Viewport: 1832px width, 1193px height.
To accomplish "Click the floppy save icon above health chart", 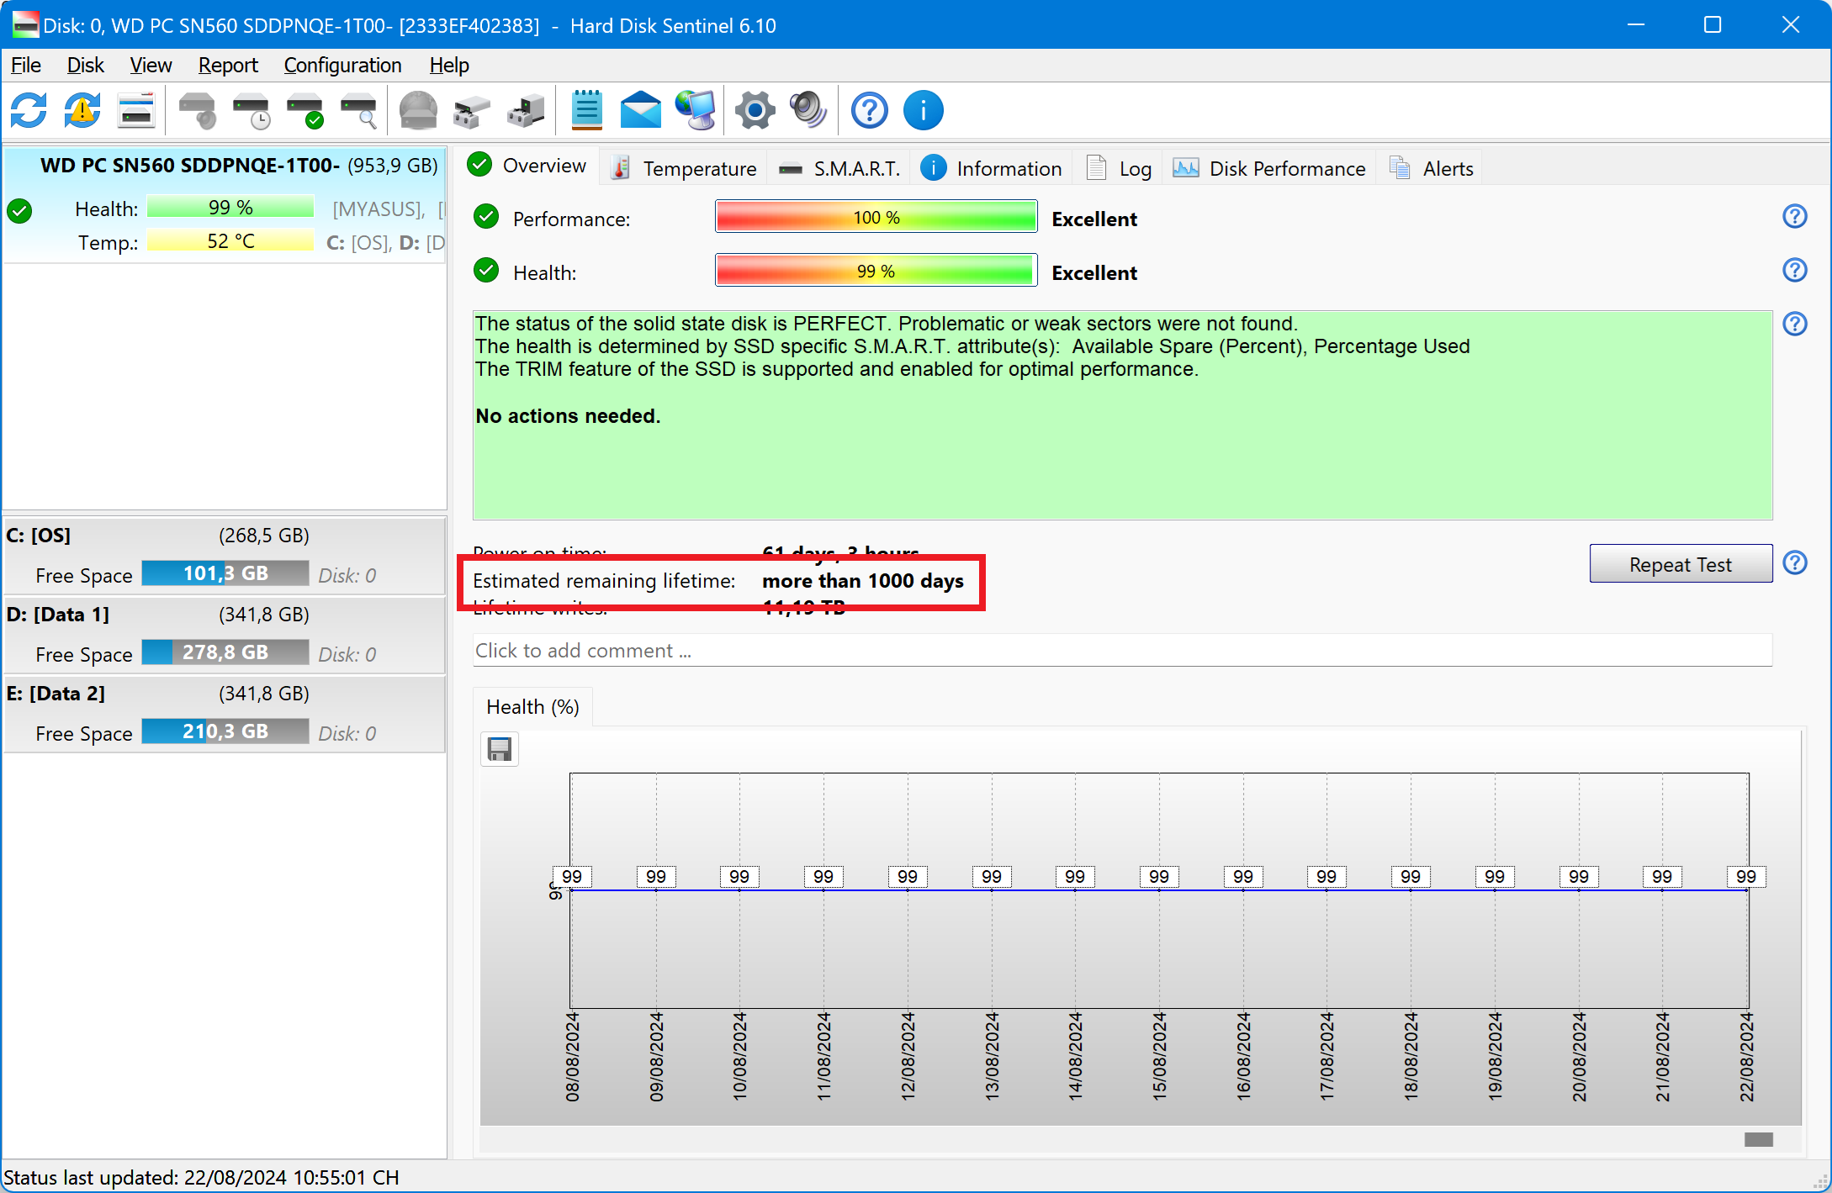I will click(x=500, y=749).
